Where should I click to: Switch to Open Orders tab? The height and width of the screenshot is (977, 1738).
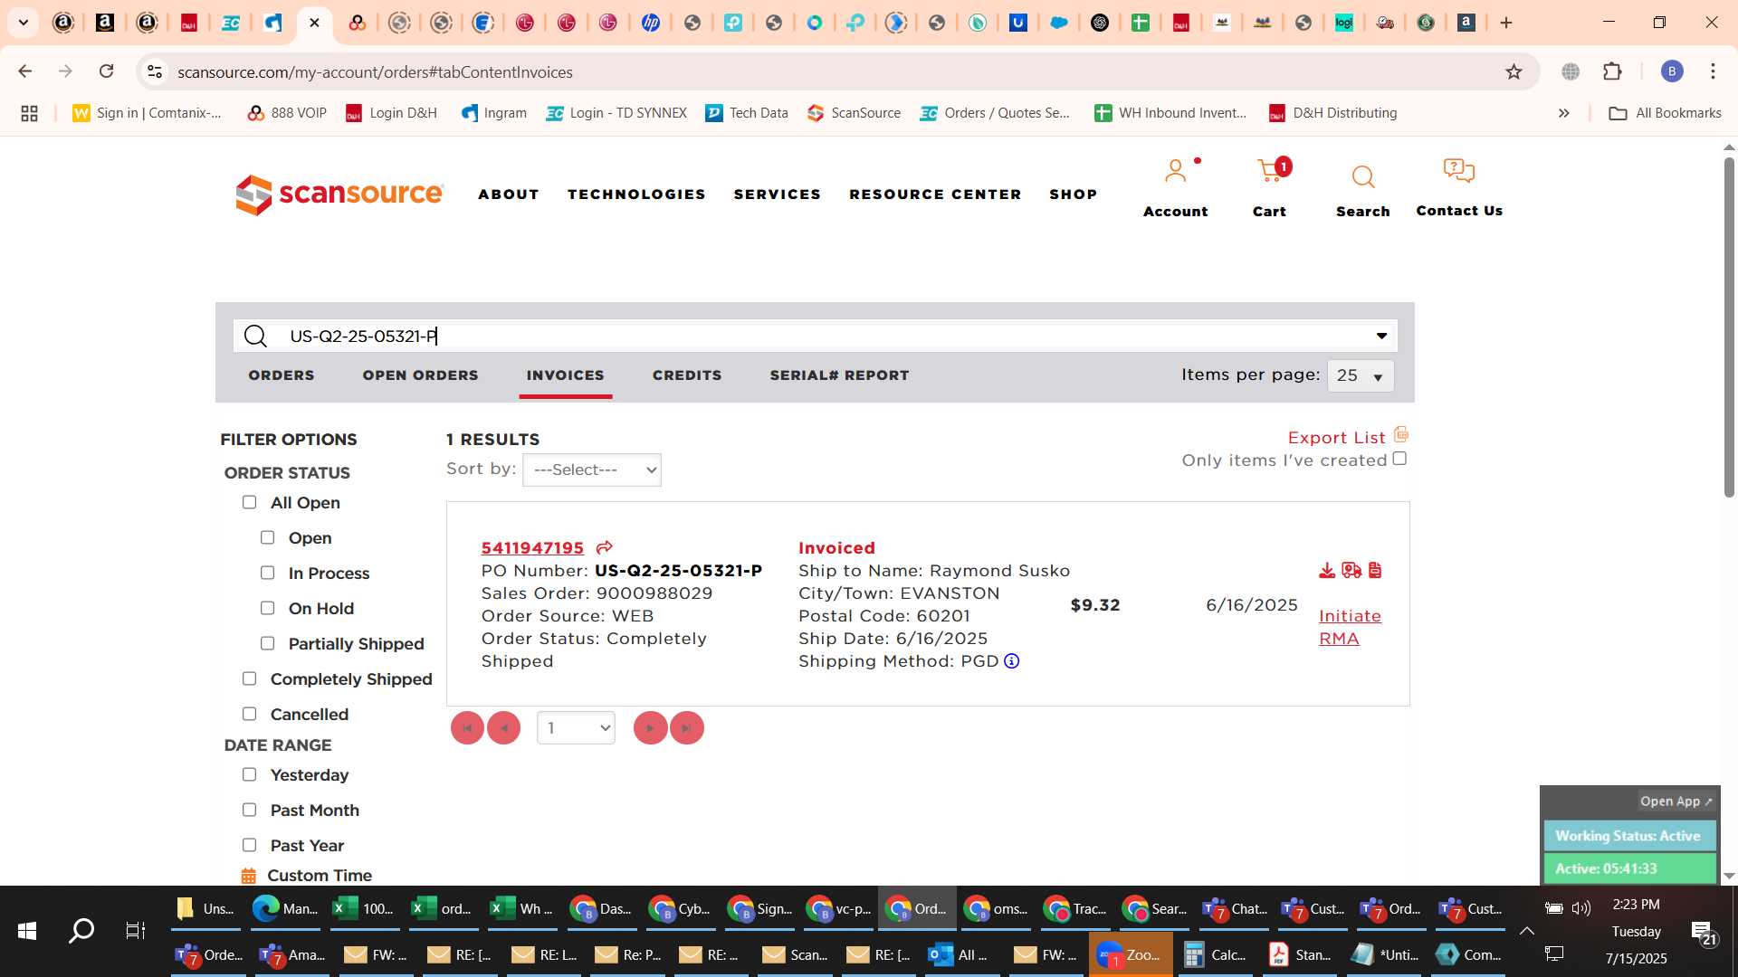(420, 375)
